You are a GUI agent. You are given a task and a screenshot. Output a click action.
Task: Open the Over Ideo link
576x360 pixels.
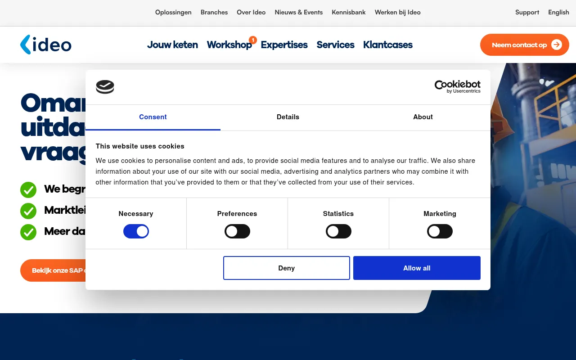coord(251,12)
